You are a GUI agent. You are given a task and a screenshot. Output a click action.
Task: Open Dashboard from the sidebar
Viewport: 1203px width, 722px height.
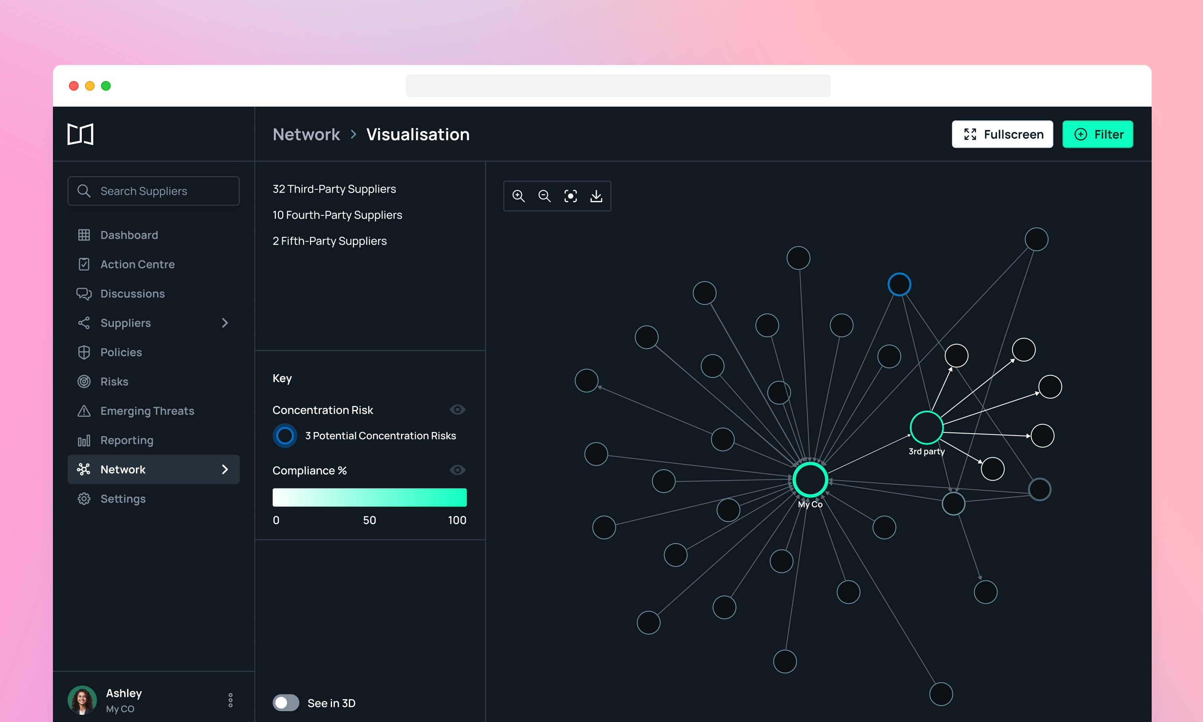click(129, 235)
